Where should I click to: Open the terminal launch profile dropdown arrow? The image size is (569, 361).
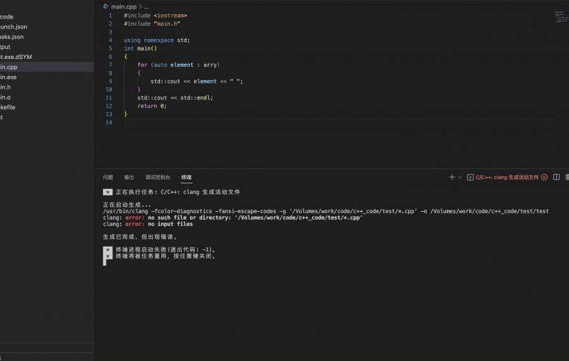(459, 177)
